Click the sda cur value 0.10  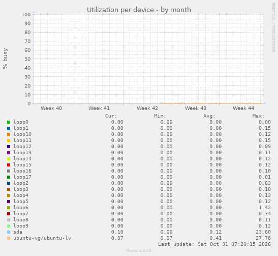point(117,232)
